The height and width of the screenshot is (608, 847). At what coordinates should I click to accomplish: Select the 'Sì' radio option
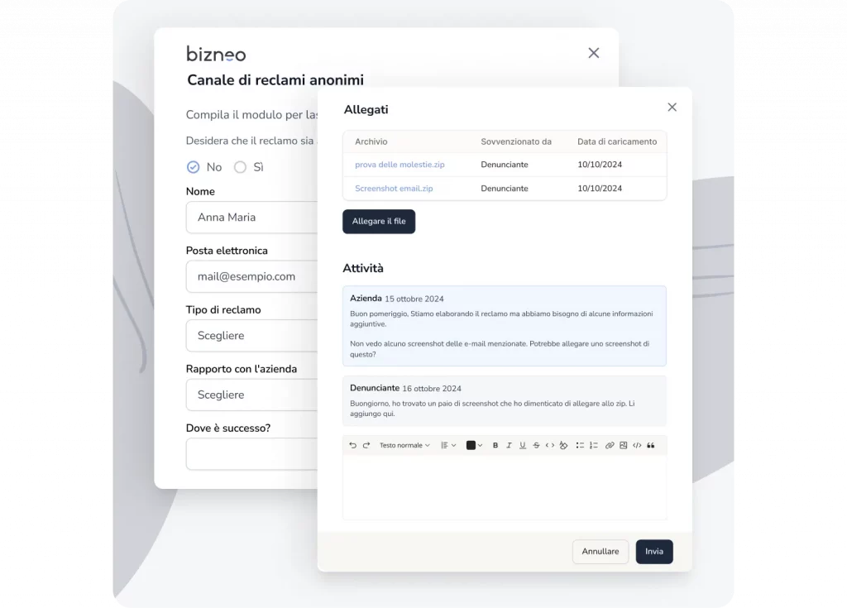241,167
